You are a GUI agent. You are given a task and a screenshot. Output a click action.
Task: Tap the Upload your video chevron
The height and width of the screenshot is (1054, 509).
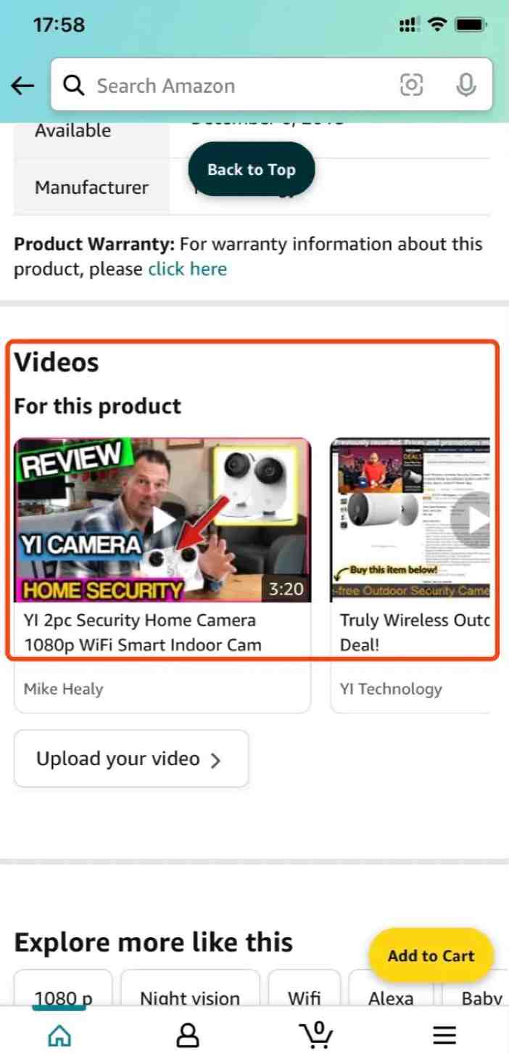(x=215, y=760)
